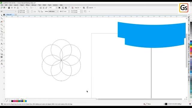
Task: Toggle Show Grid button
Action: pos(66,8)
